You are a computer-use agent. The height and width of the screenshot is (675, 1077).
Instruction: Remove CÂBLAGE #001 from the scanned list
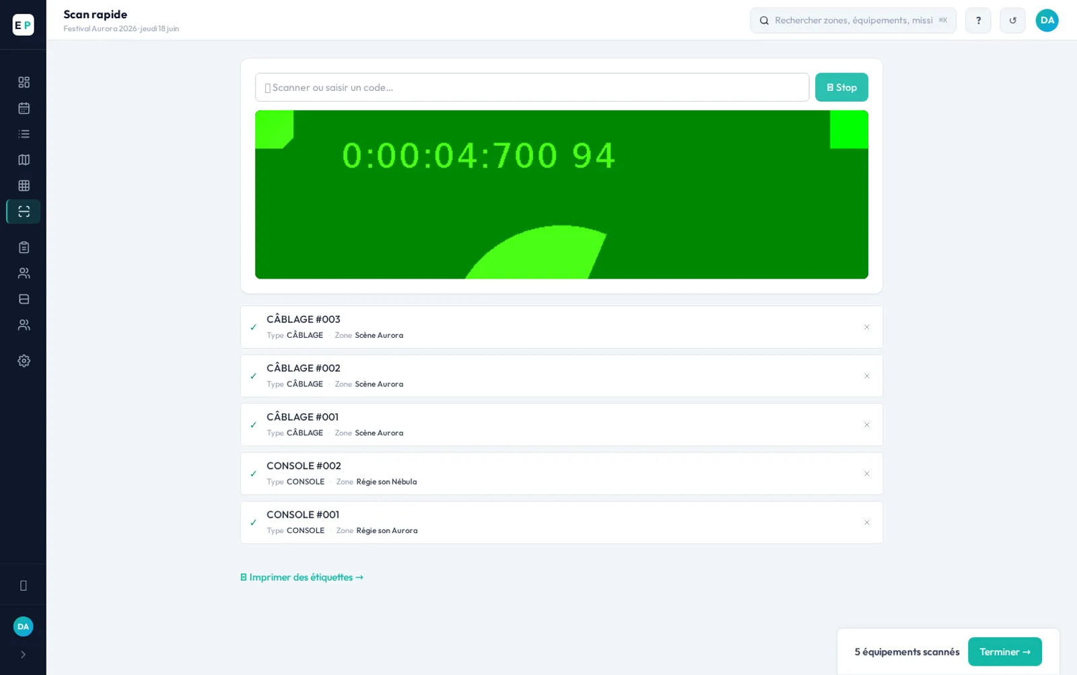[x=866, y=425]
